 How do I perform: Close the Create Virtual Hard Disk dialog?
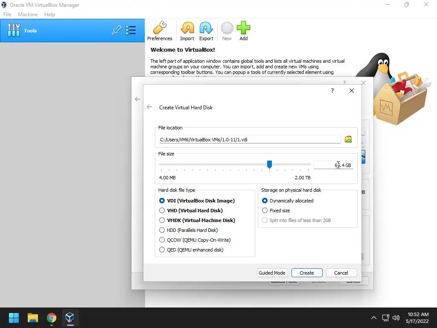tap(352, 91)
